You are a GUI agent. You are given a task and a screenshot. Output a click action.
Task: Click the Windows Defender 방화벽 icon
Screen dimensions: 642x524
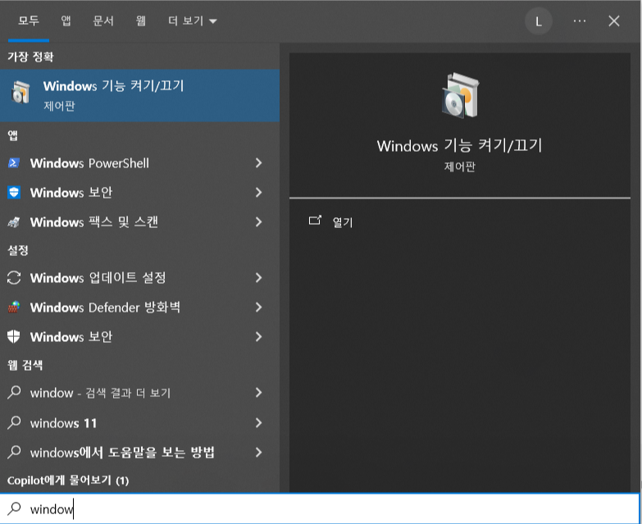13,308
